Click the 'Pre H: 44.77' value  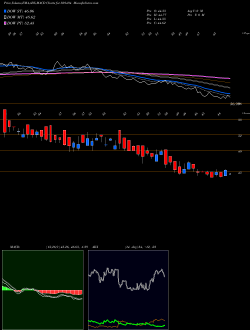coord(156,15)
